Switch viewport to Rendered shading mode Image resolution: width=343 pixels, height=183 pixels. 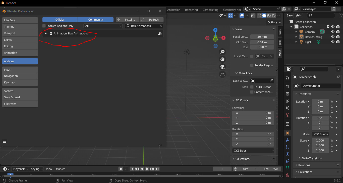point(273,16)
